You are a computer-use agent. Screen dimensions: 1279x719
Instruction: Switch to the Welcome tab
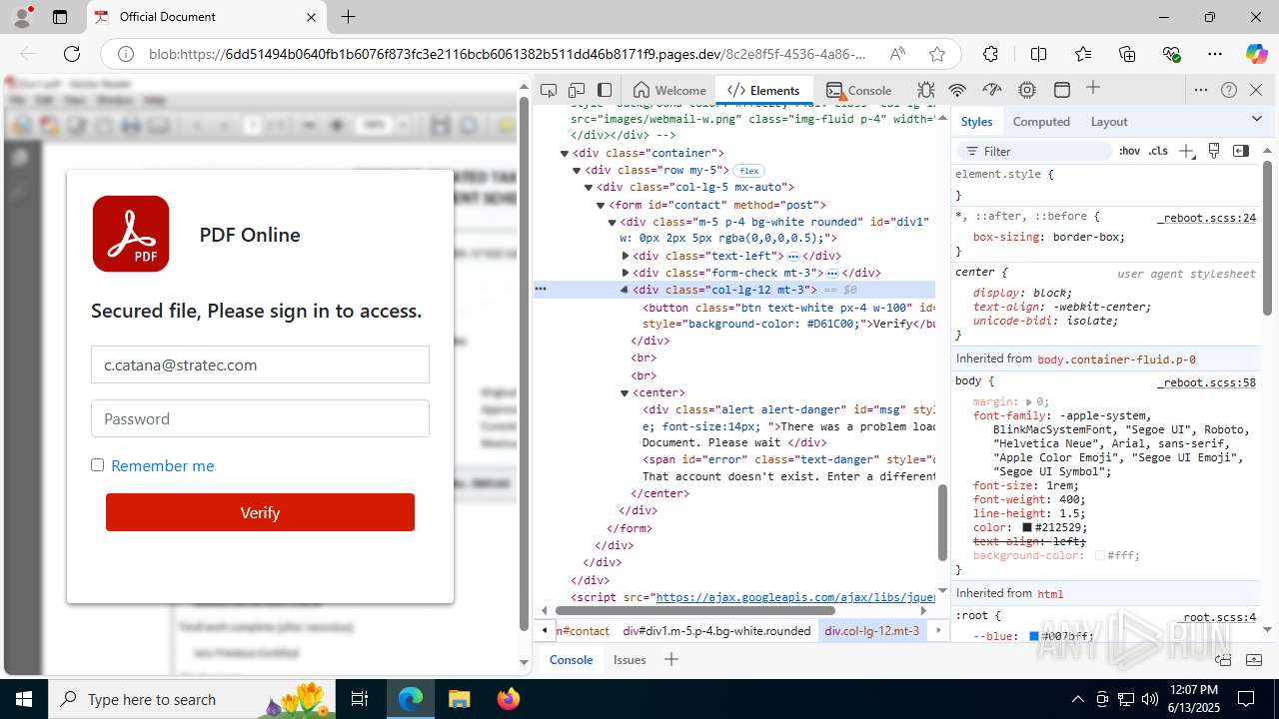point(669,90)
